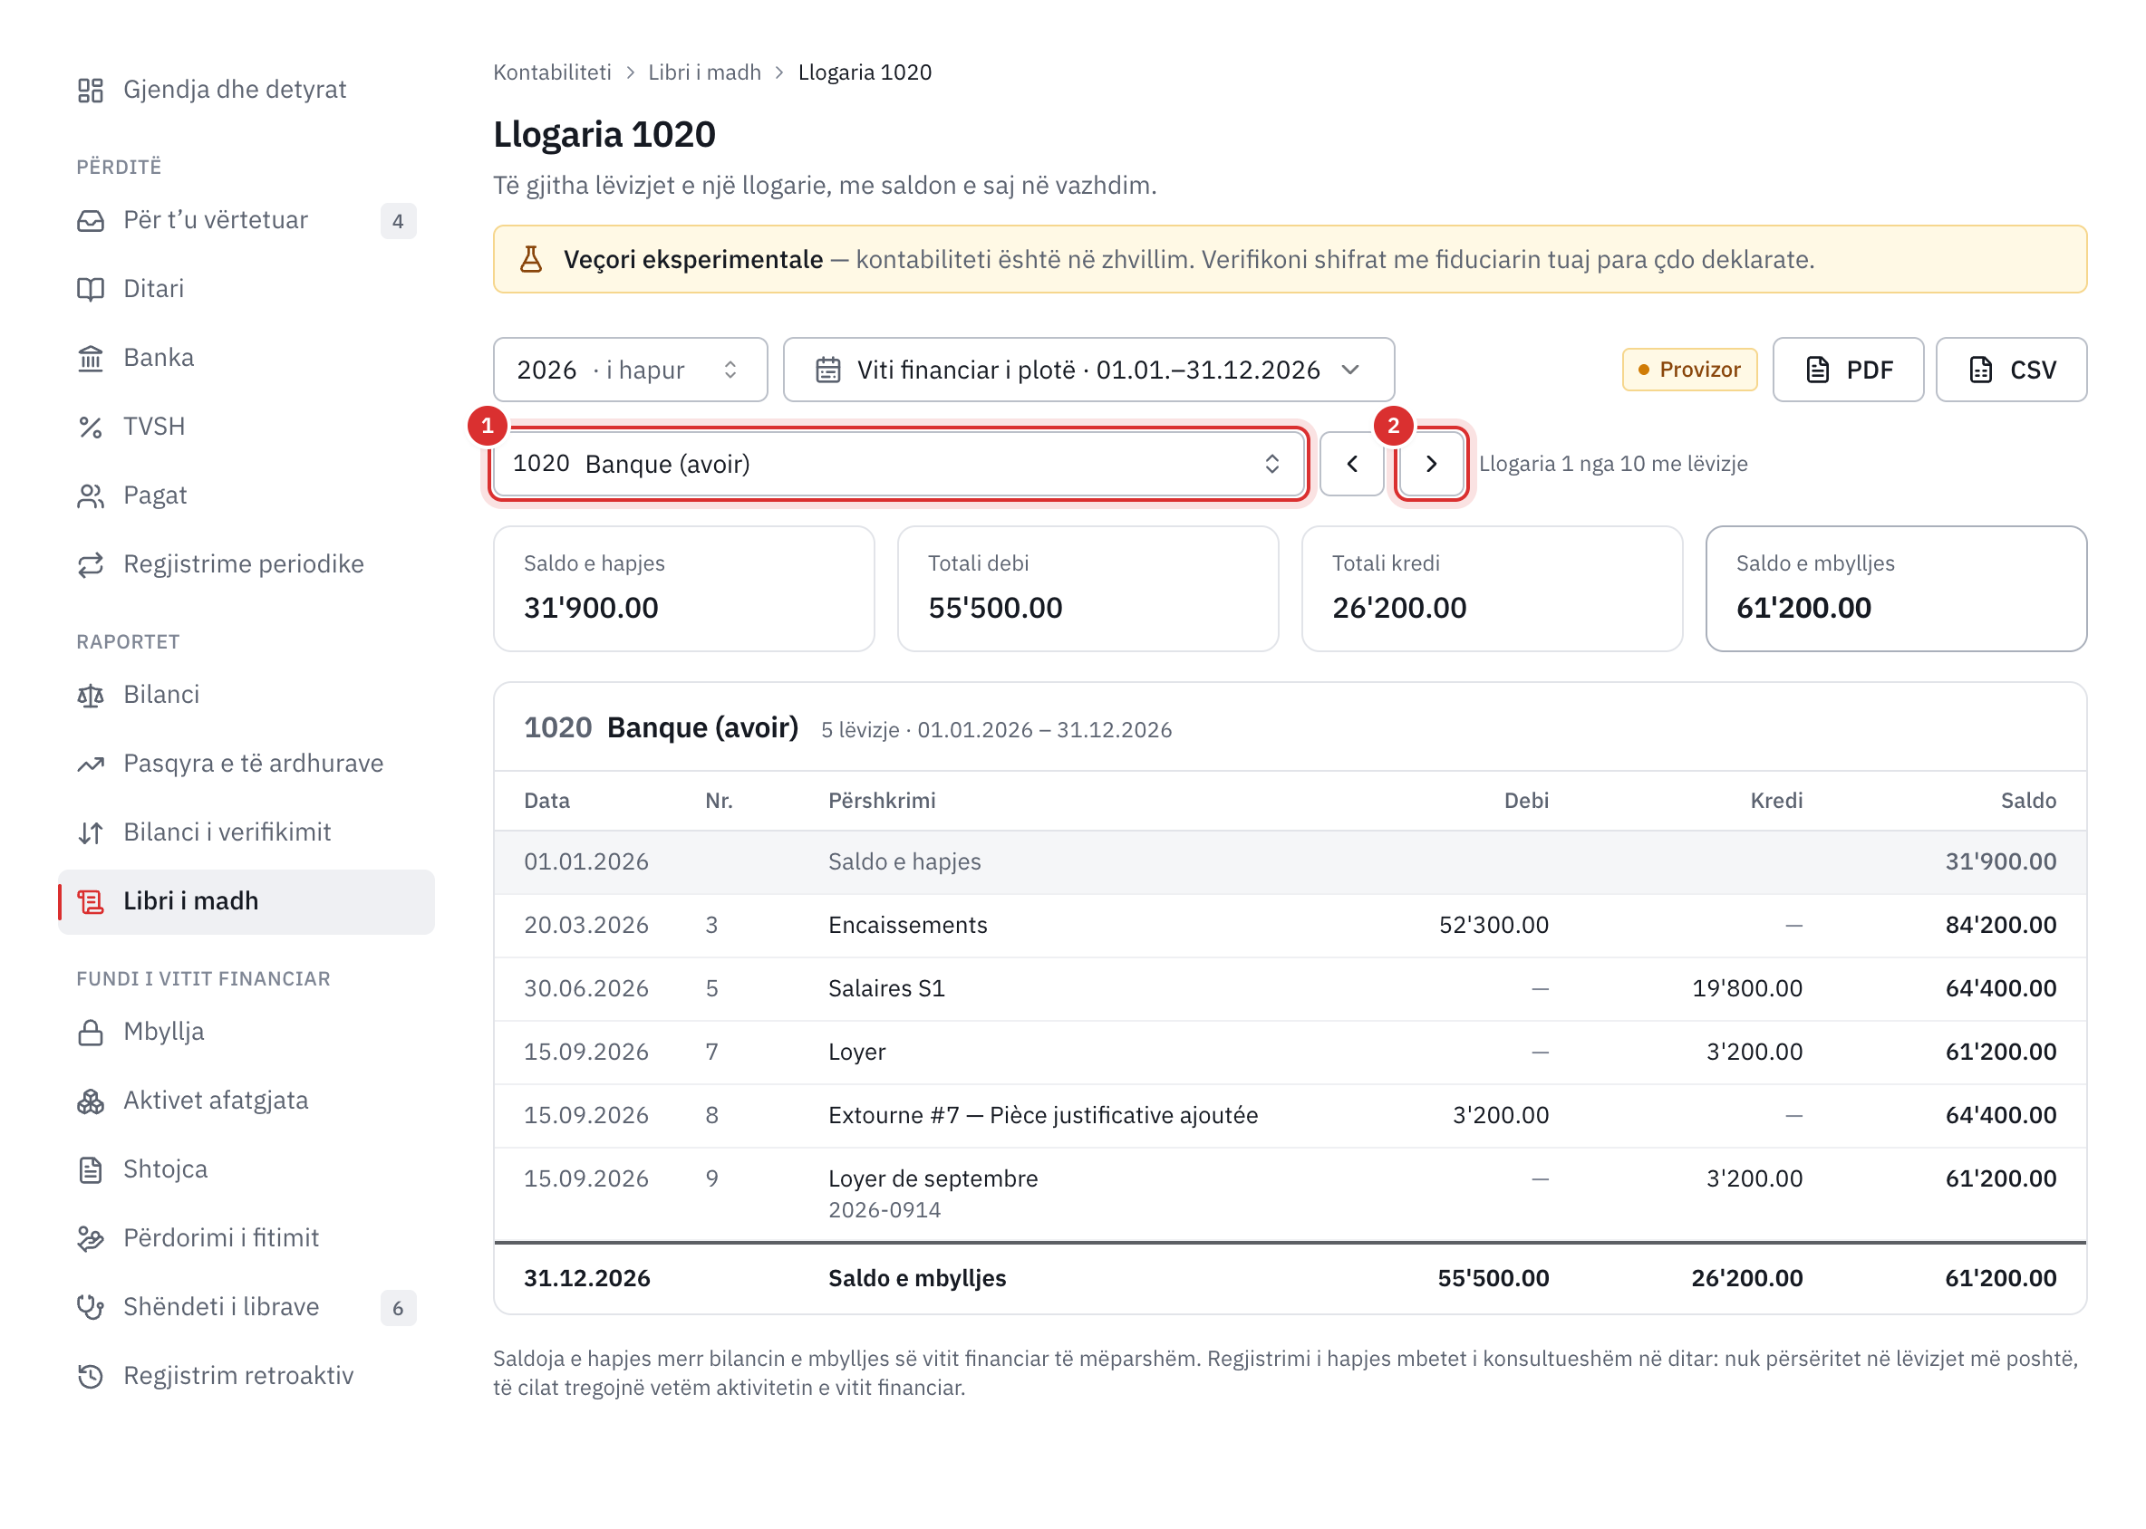Select the Salaires S1 entry row
Image resolution: width=2146 pixels, height=1529 pixels.
tap(1290, 987)
